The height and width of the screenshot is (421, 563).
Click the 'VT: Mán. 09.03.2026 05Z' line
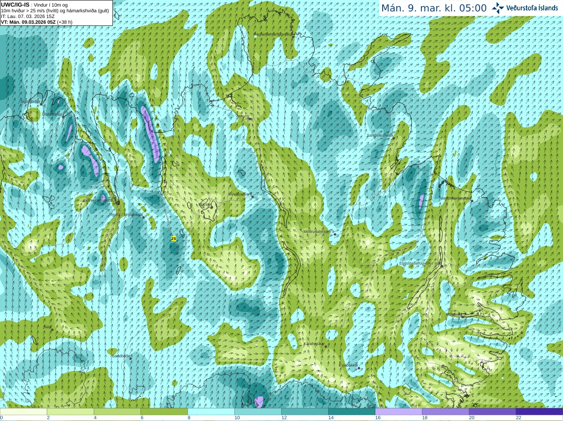tap(37, 22)
